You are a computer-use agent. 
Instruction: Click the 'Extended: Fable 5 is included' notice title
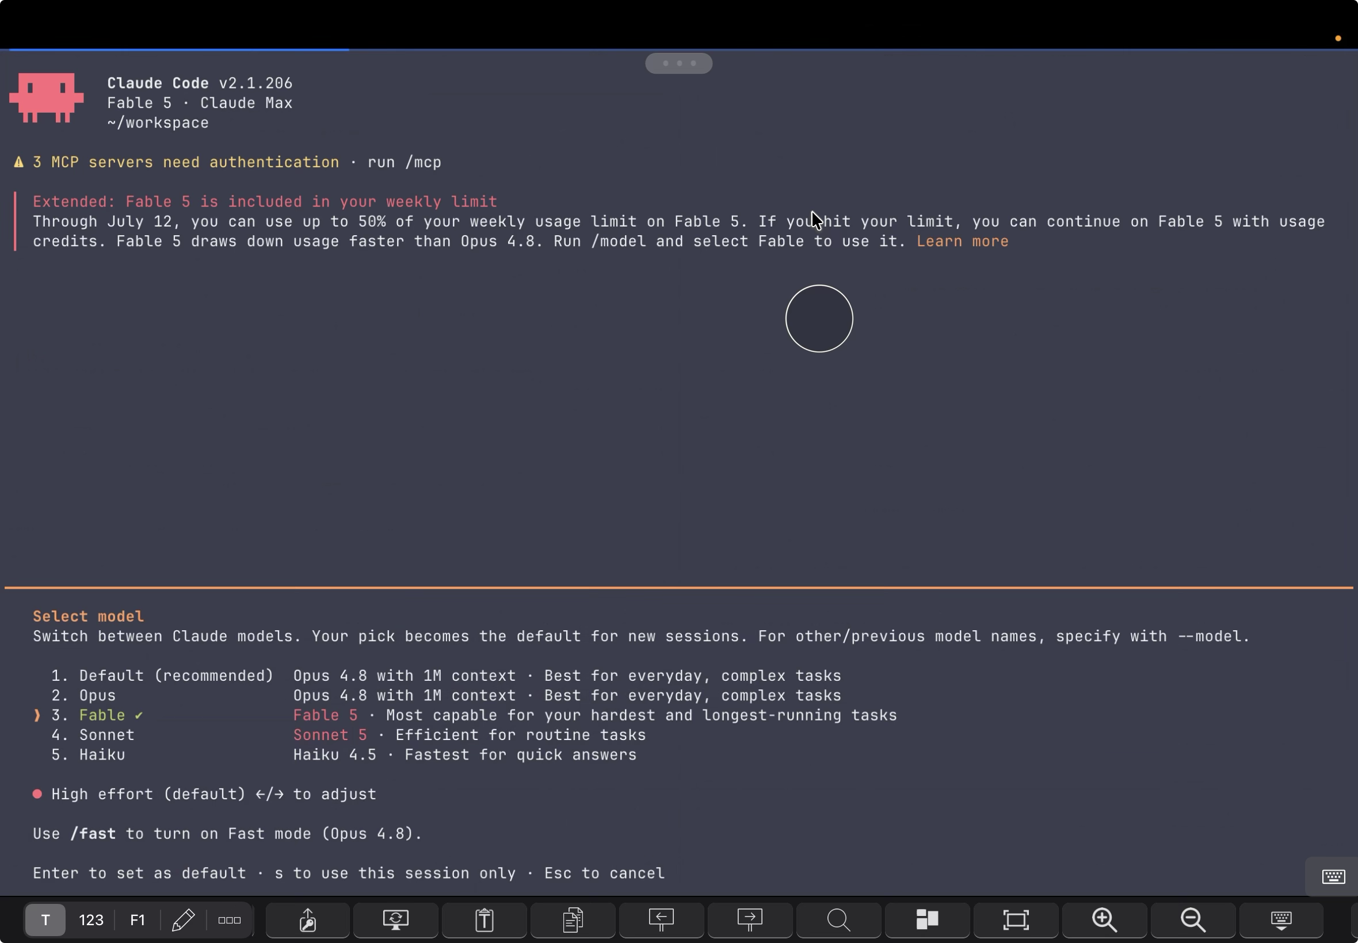(x=265, y=202)
